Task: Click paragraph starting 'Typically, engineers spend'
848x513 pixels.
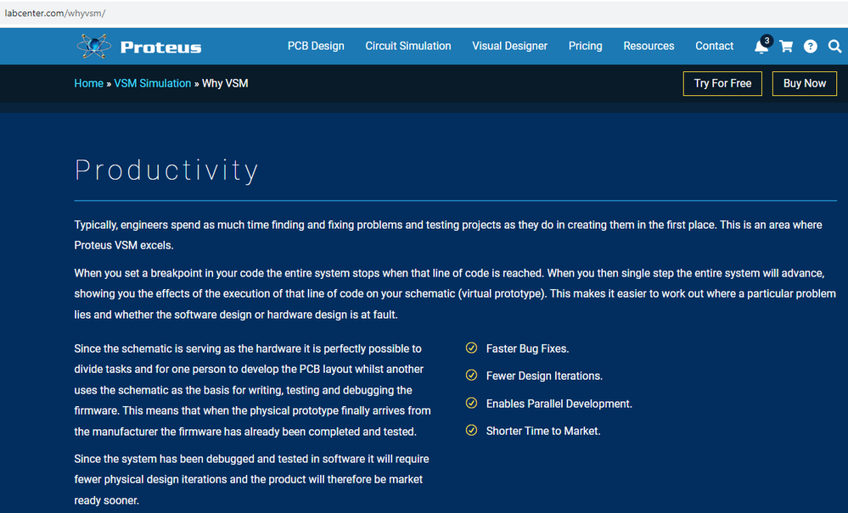Action: pos(448,235)
